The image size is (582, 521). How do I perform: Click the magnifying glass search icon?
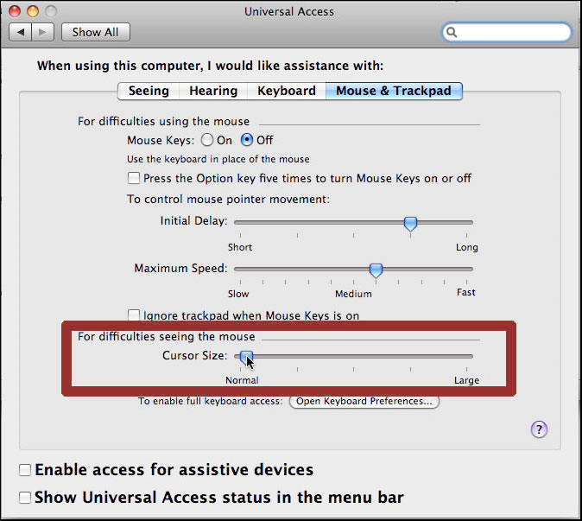click(x=452, y=32)
